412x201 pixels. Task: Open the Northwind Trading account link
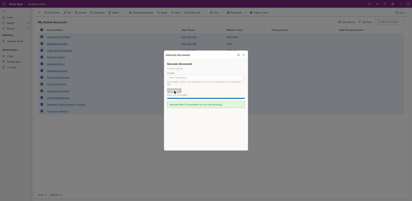pyautogui.click(x=66, y=105)
